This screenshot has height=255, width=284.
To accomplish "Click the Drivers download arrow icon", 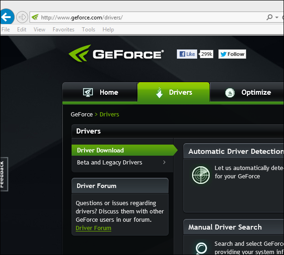I will 159,93.
